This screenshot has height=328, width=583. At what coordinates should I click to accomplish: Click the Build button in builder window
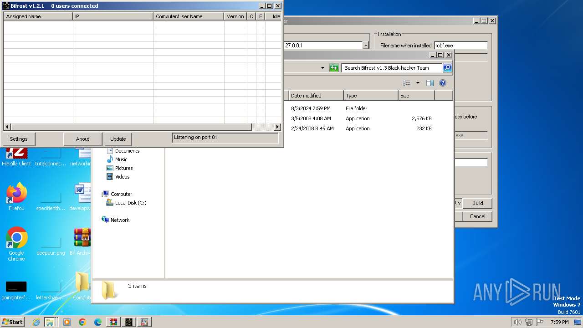pyautogui.click(x=477, y=203)
